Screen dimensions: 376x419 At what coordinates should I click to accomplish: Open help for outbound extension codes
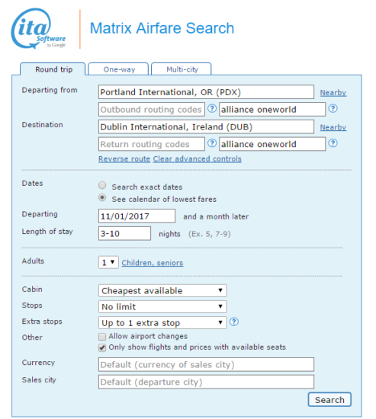coord(333,108)
